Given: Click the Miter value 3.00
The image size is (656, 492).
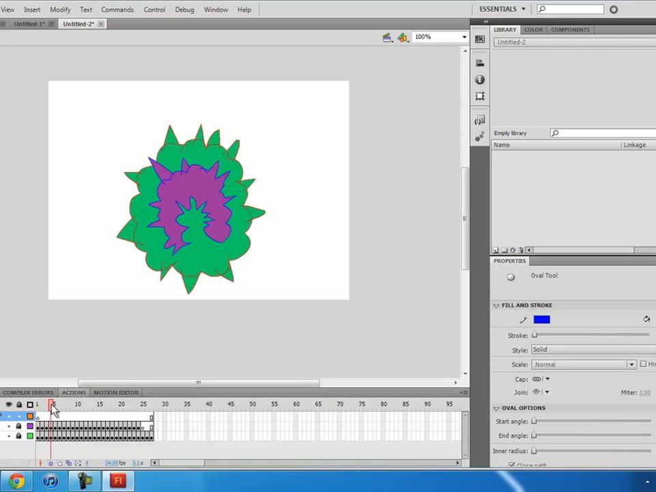Looking at the screenshot, I should pos(644,393).
